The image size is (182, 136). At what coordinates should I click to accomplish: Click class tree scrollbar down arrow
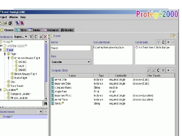pyautogui.click(x=46, y=98)
